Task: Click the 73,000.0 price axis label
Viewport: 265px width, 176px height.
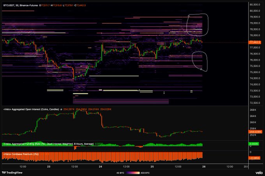Action: pyautogui.click(x=255, y=97)
